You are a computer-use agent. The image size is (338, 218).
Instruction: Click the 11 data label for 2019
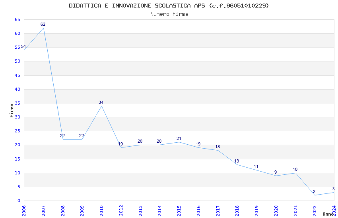click(x=256, y=166)
